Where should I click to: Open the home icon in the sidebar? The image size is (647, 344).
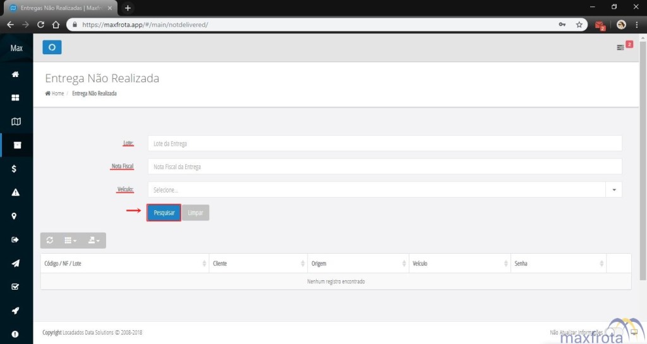[16, 74]
